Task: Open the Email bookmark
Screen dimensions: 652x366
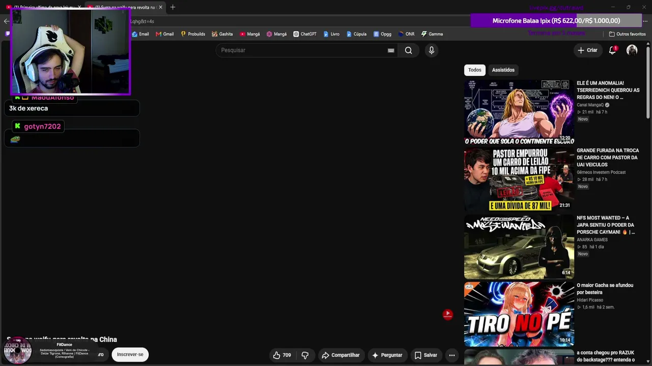Action: (x=140, y=34)
